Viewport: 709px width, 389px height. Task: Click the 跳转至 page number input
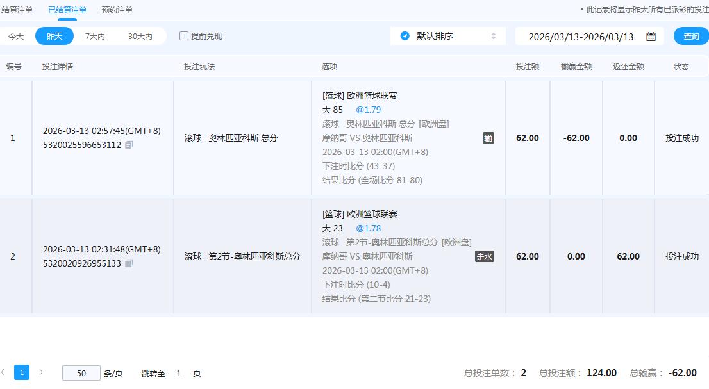point(179,373)
